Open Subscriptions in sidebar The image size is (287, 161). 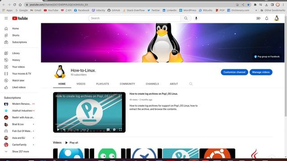point(19,42)
